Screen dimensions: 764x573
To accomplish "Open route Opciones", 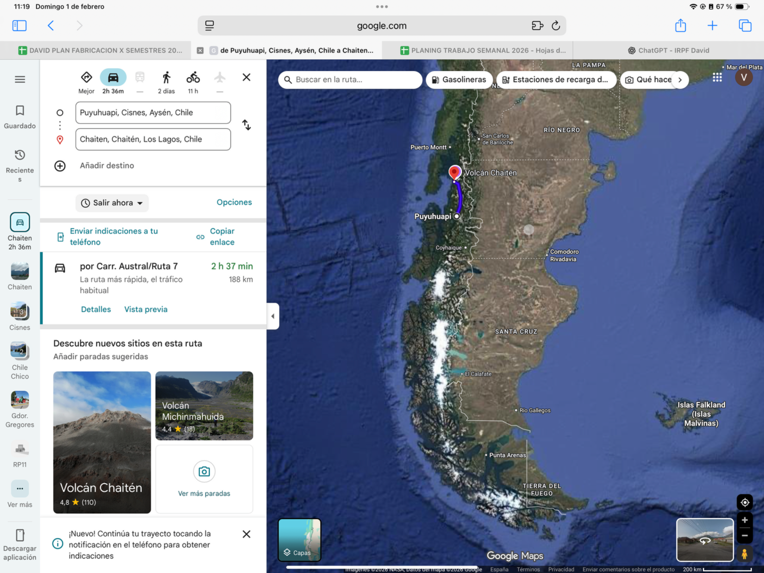I will [234, 202].
